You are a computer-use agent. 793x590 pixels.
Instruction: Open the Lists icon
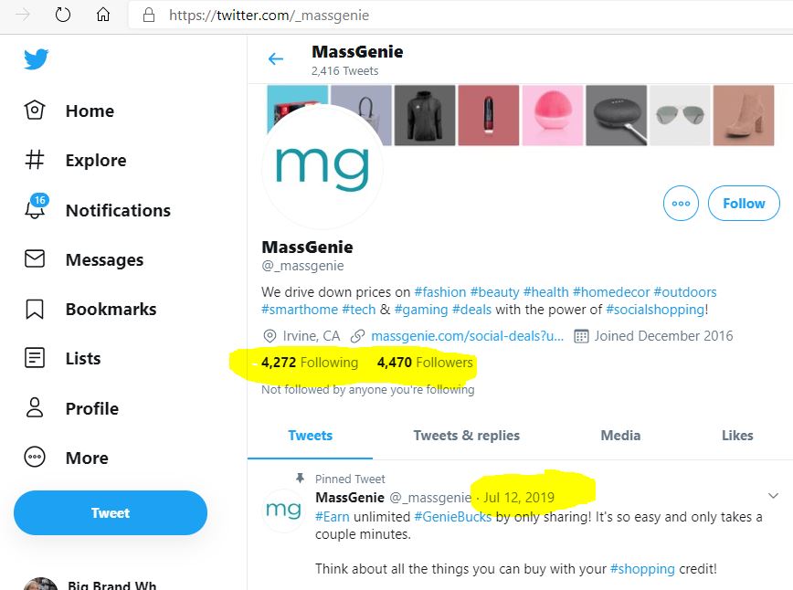[x=35, y=359]
